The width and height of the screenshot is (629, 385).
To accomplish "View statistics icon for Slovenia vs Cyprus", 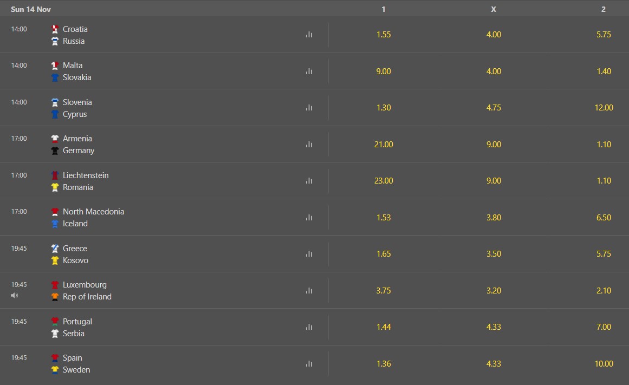I will coord(309,107).
